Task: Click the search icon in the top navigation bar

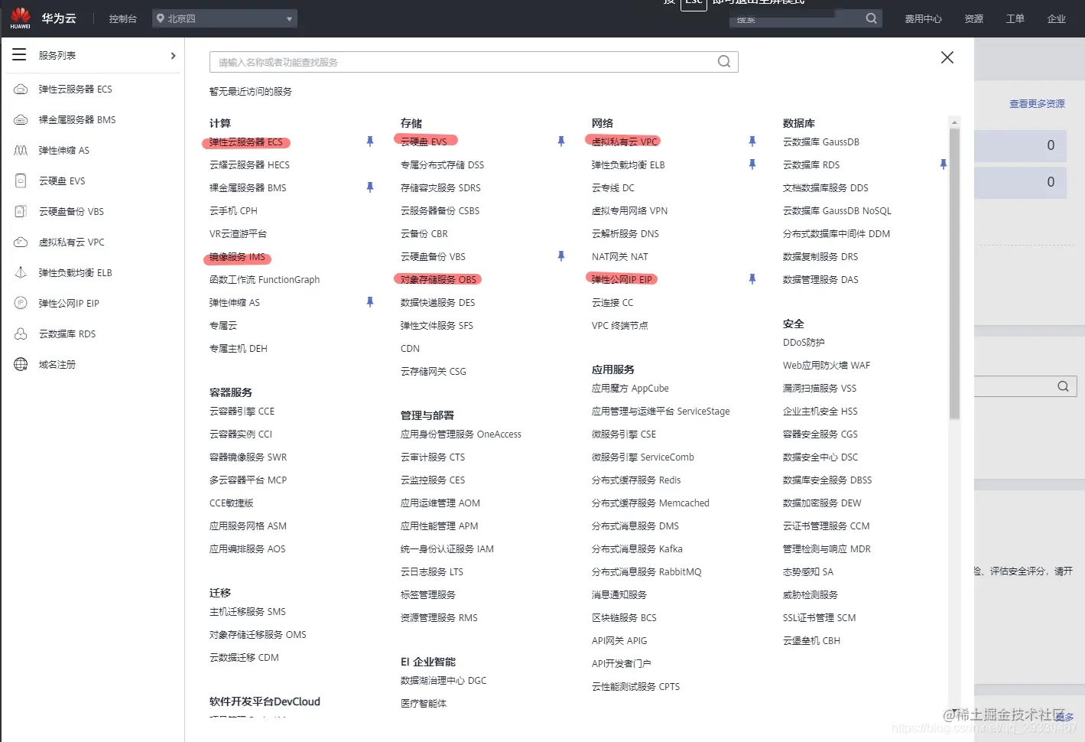Action: click(x=872, y=18)
